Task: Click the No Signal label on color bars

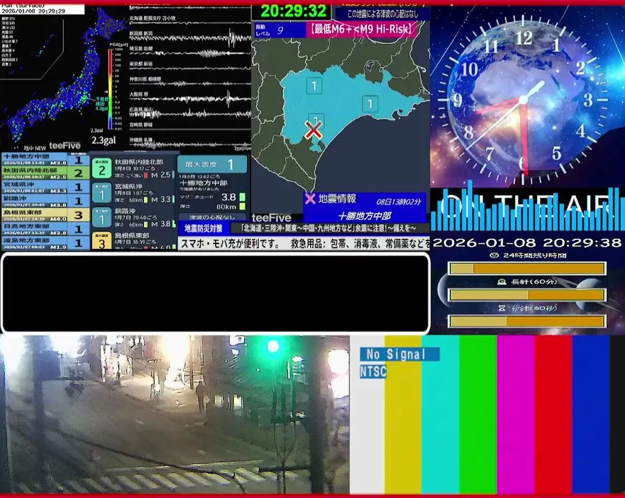Action: coord(400,353)
